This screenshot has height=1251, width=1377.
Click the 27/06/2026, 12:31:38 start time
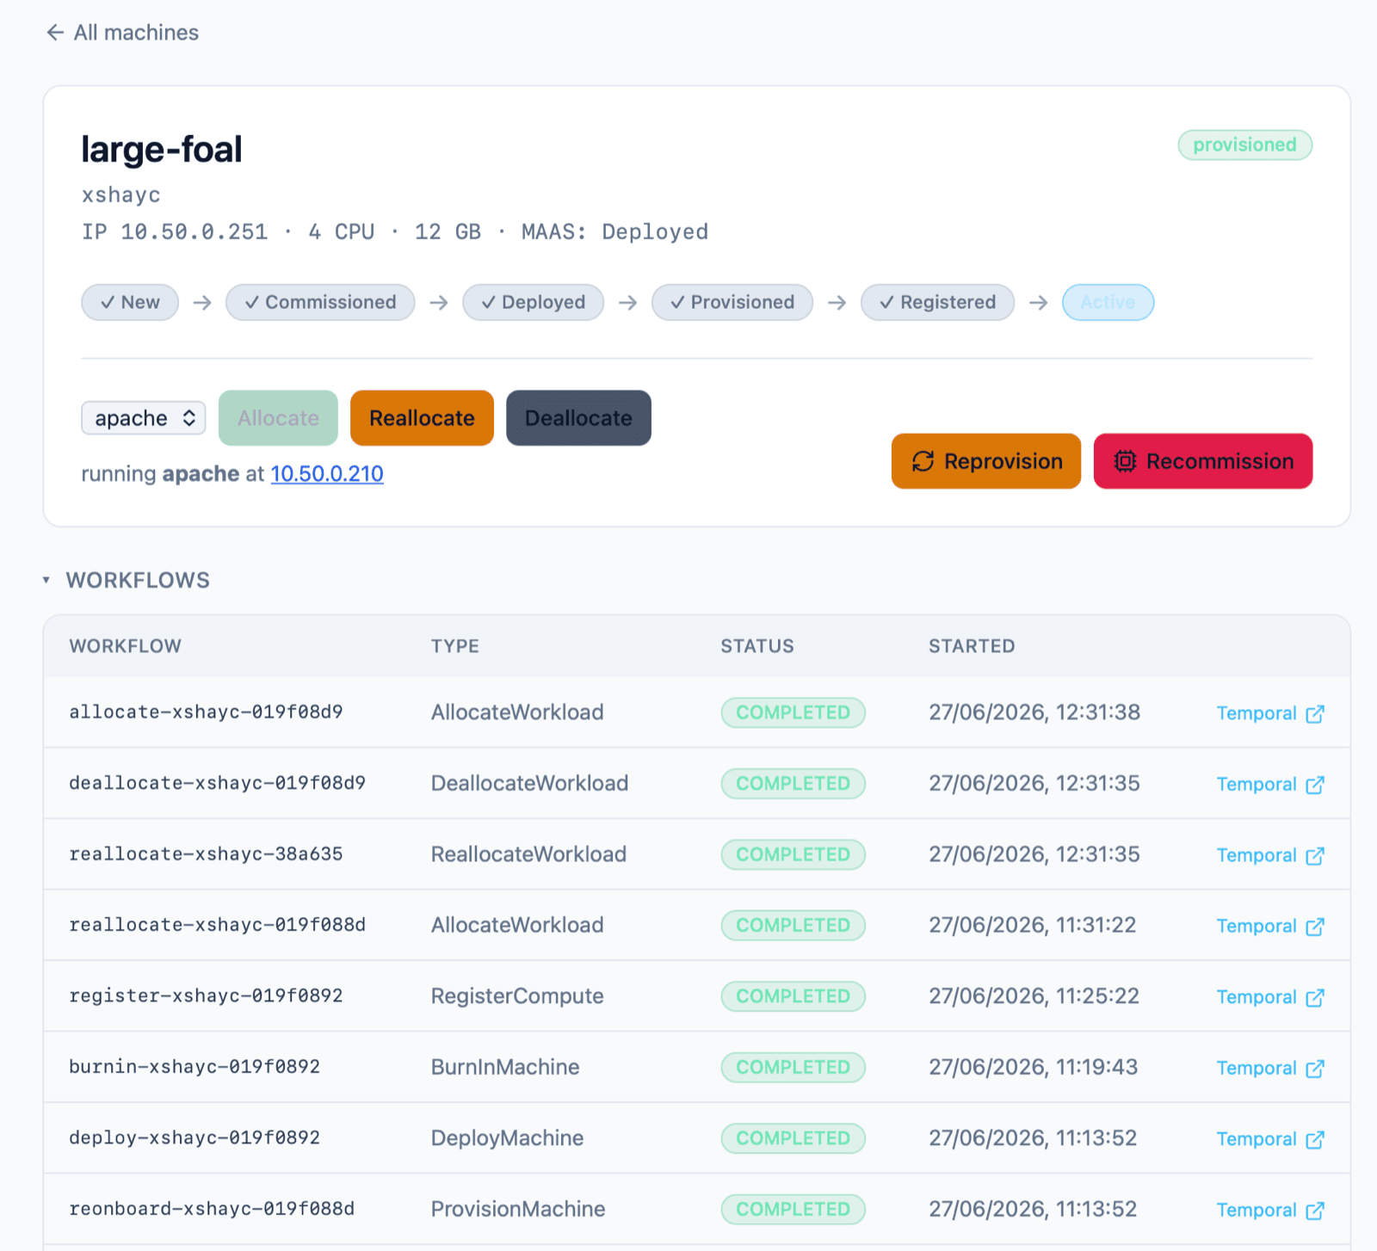pyautogui.click(x=1034, y=712)
